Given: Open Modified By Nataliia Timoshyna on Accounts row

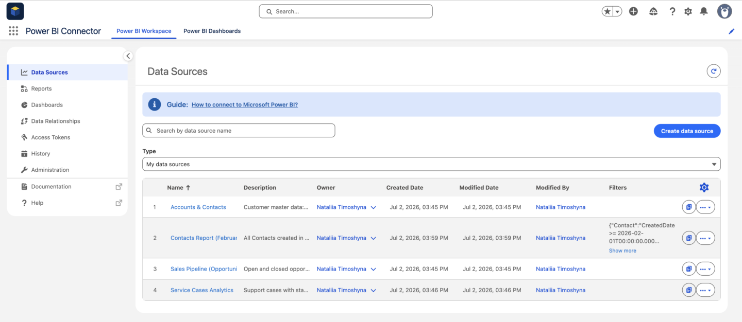Looking at the screenshot, I should 561,207.
